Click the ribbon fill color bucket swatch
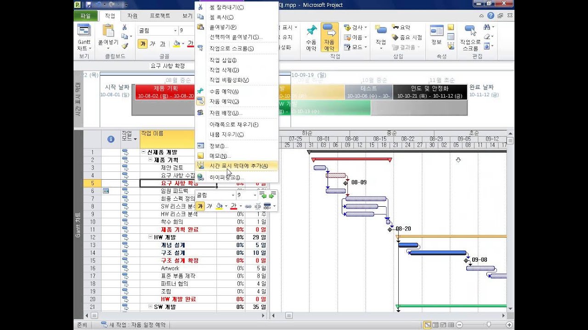 coord(176,44)
